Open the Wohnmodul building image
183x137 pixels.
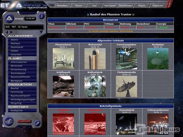[95, 59]
